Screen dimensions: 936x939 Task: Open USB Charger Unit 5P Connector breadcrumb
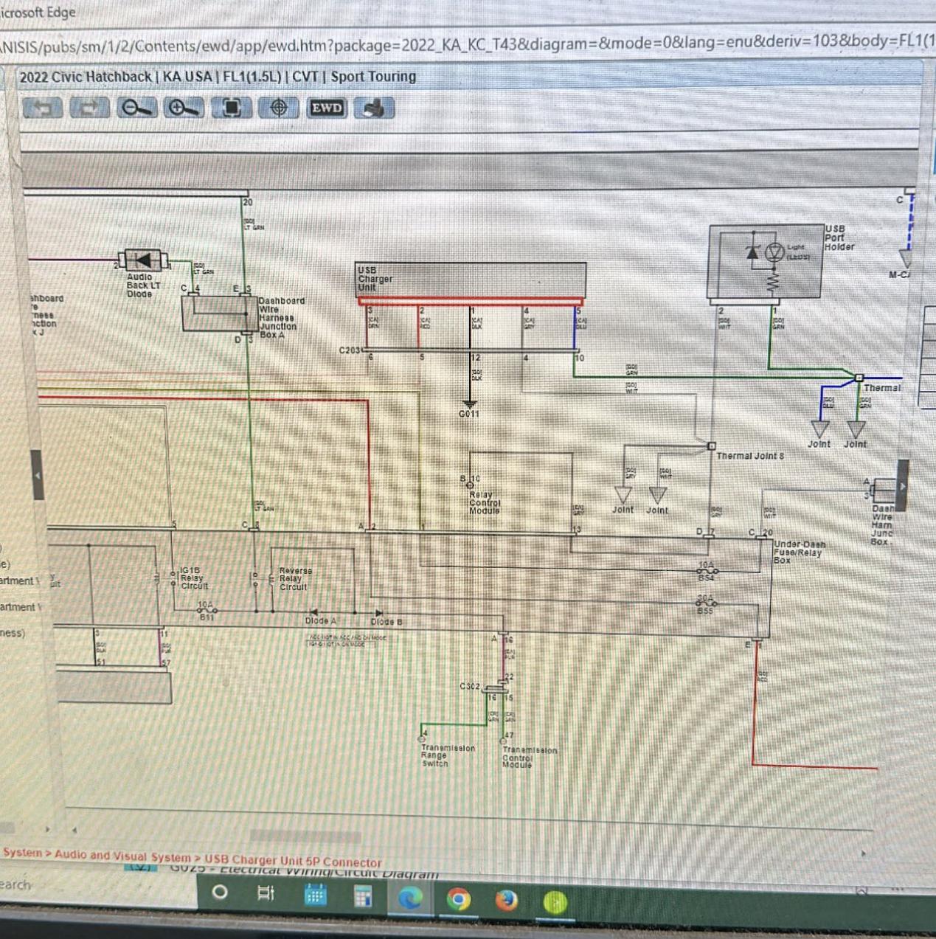[293, 861]
